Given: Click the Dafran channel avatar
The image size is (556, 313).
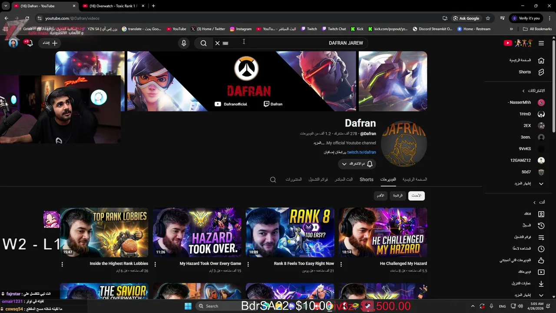Looking at the screenshot, I should [404, 144].
